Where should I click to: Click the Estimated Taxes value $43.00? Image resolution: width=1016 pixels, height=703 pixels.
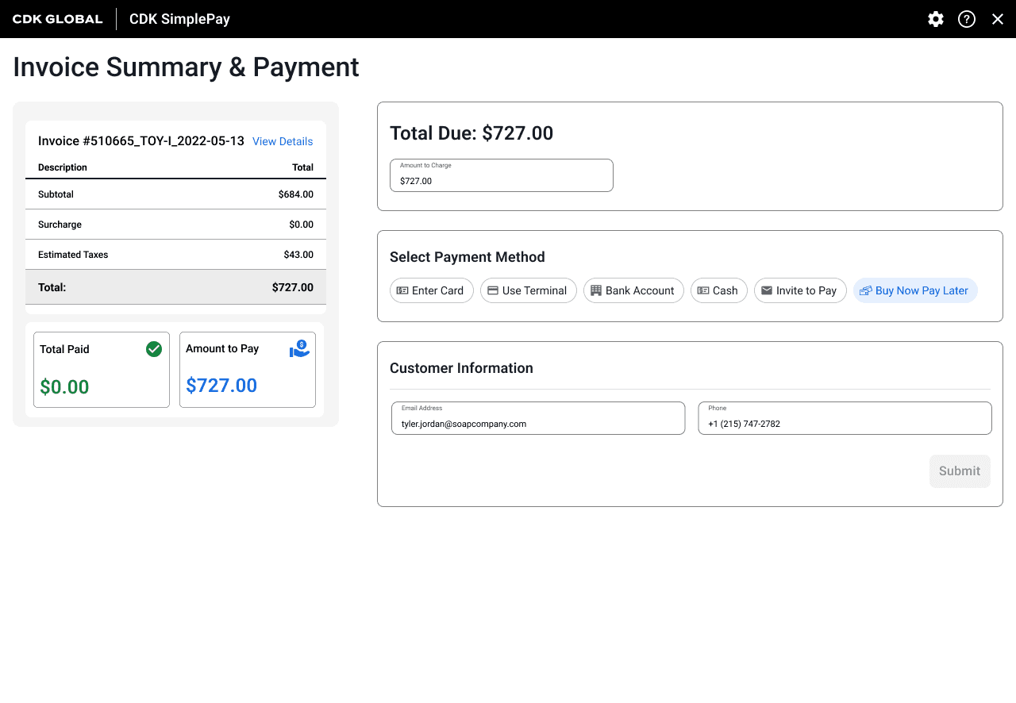click(298, 255)
